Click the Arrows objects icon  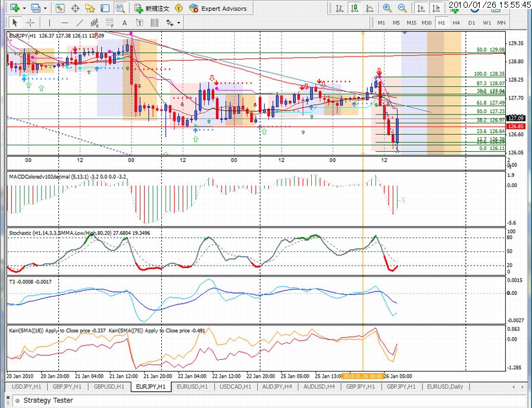pos(170,23)
